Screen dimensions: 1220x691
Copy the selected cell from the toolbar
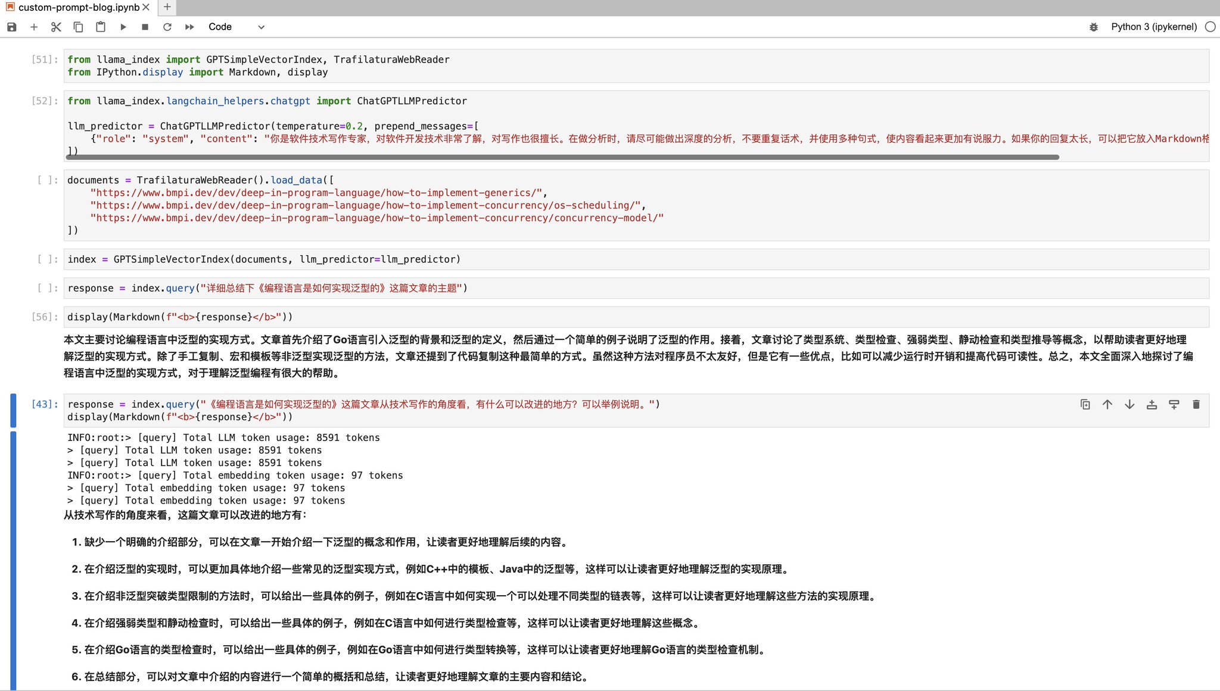(78, 27)
